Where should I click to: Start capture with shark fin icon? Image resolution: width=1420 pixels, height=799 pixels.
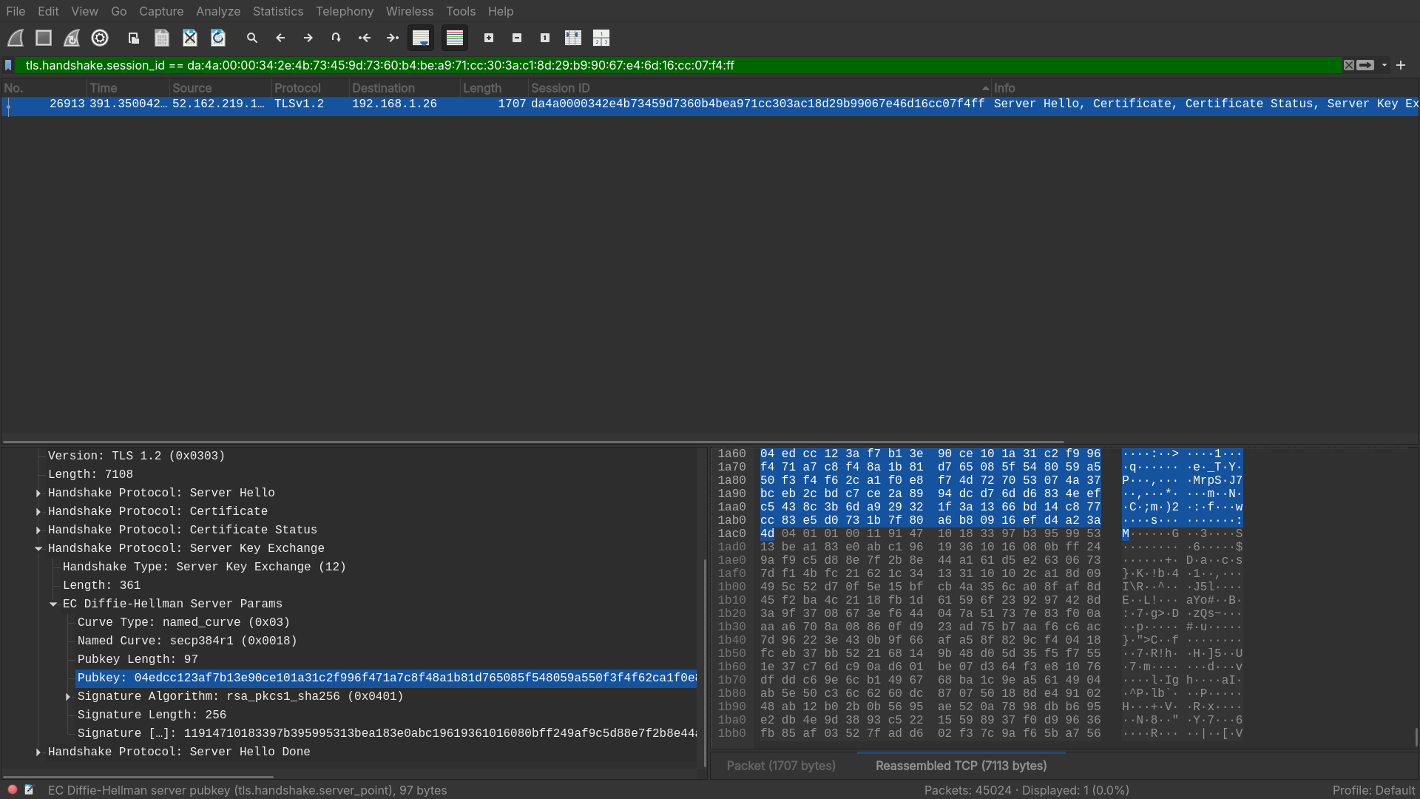[x=16, y=38]
